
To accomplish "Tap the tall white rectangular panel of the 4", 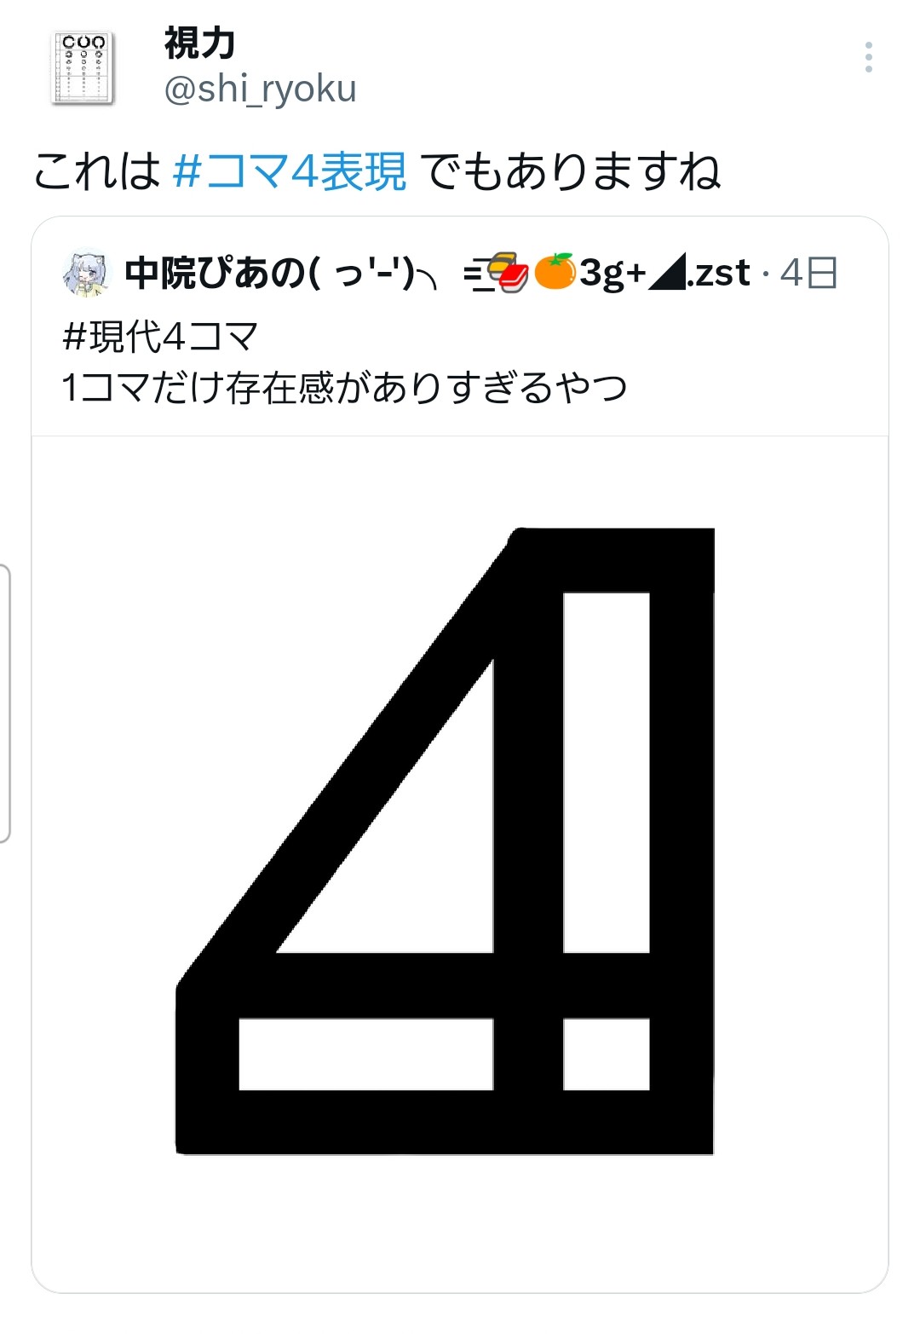I will click(607, 772).
